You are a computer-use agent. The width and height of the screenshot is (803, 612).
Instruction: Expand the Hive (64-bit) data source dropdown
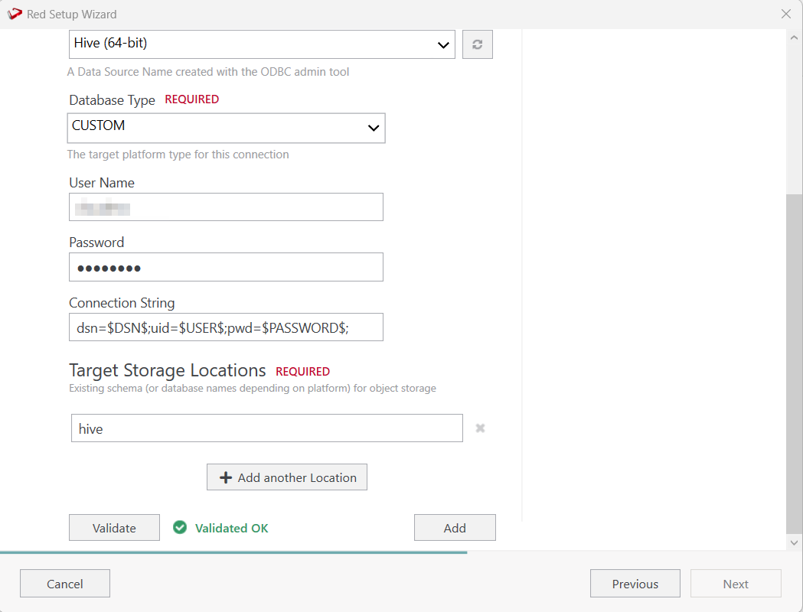(443, 44)
